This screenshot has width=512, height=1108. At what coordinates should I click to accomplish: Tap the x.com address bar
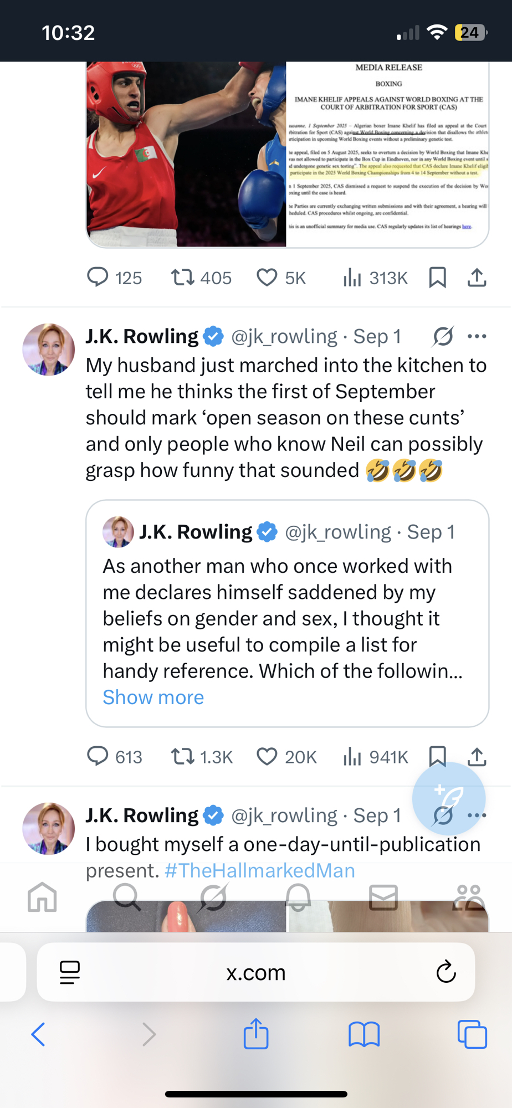tap(255, 972)
